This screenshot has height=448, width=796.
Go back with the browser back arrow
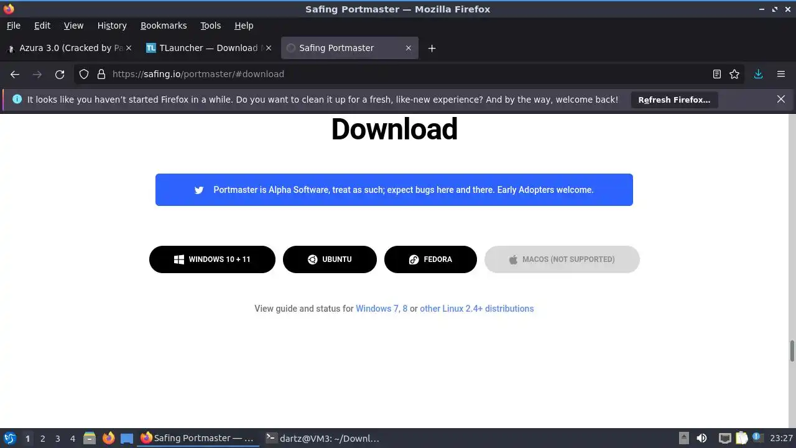(x=15, y=74)
